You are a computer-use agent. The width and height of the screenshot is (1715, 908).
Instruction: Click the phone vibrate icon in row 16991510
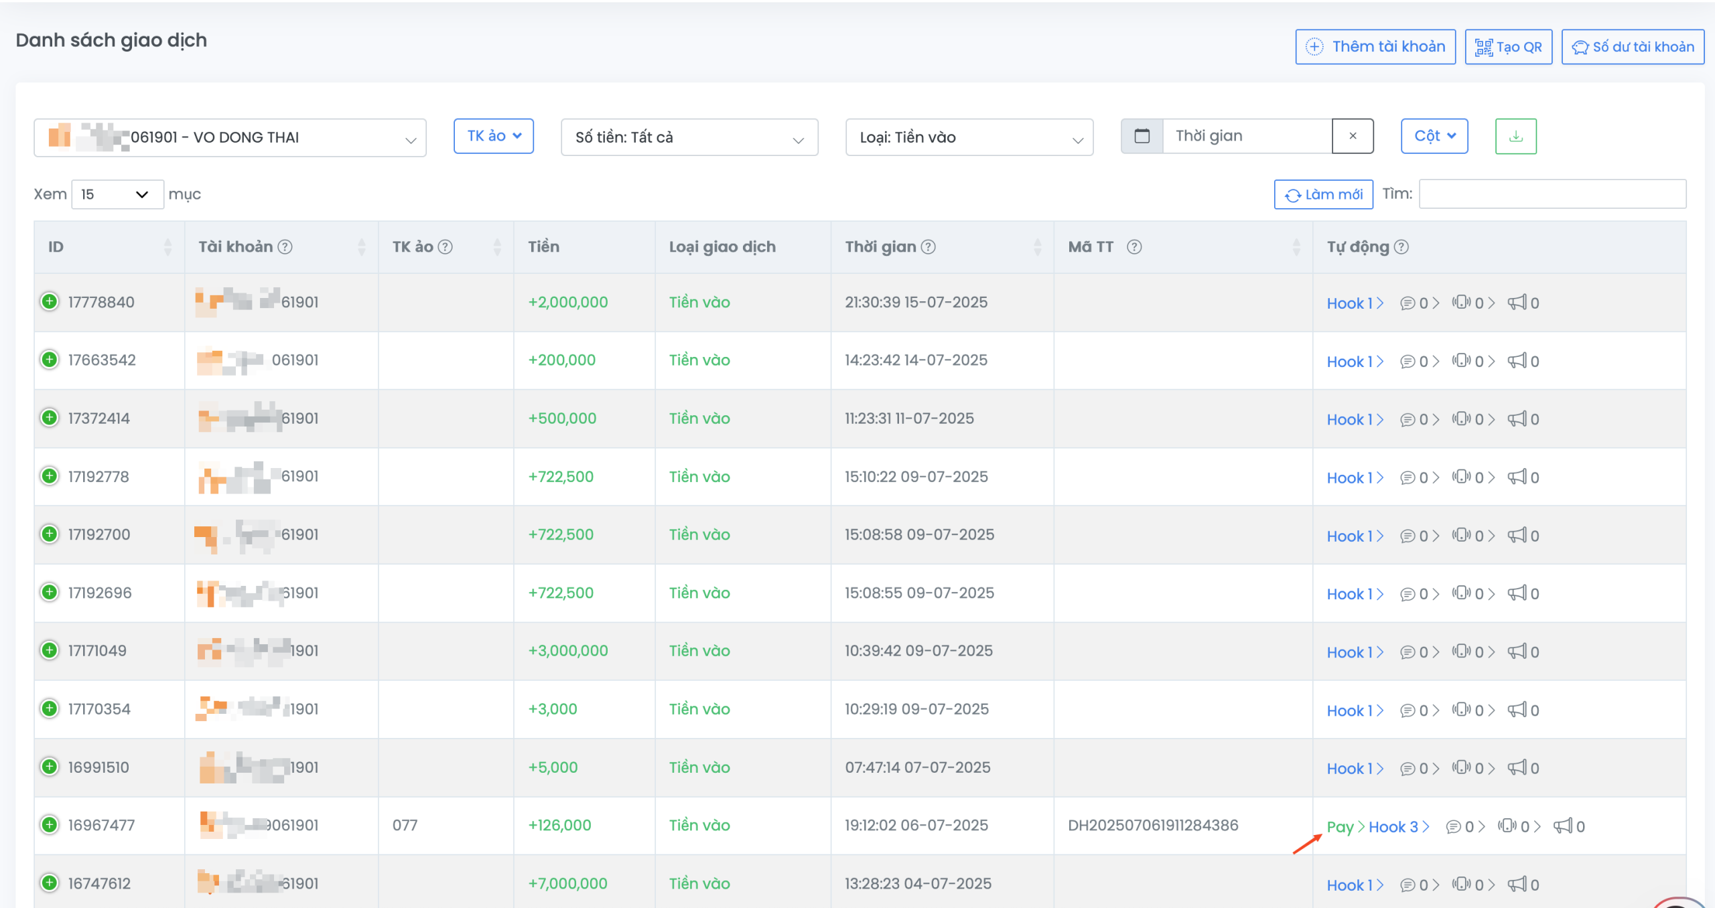pos(1462,767)
